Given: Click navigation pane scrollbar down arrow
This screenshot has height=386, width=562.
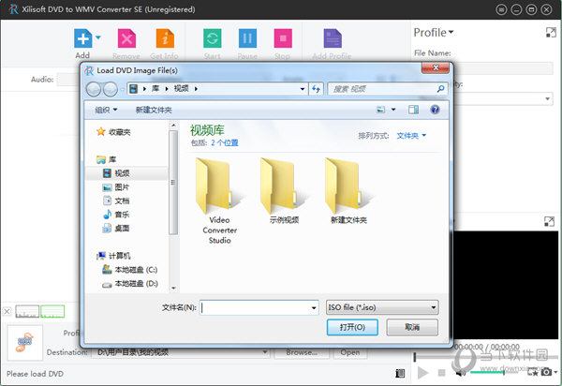Looking at the screenshot, I should pos(173,288).
